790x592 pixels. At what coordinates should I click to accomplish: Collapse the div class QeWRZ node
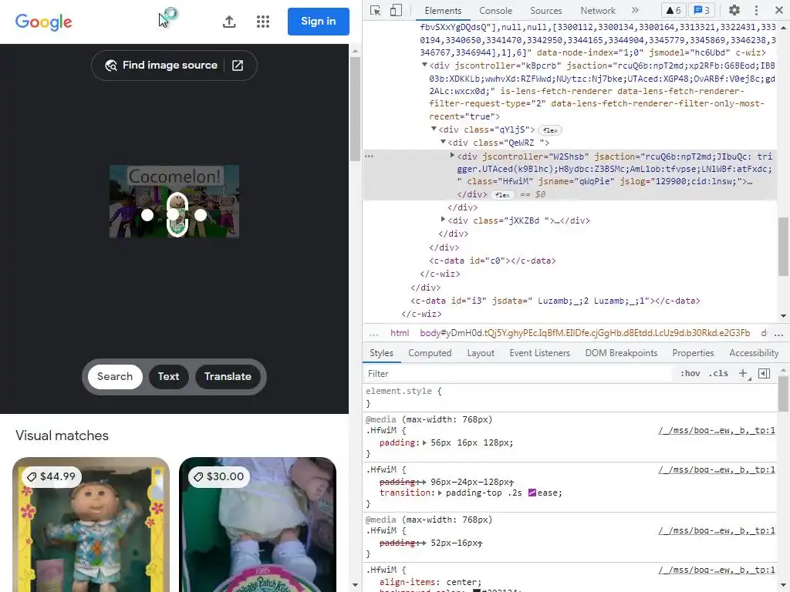coord(443,142)
